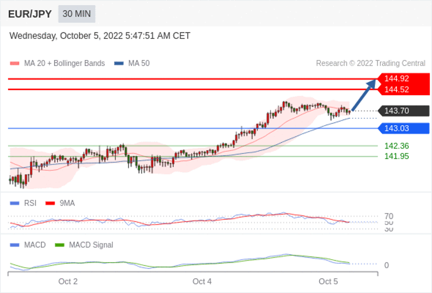Click the RSI blue legend swatch
The height and width of the screenshot is (293, 432).
coord(15,203)
